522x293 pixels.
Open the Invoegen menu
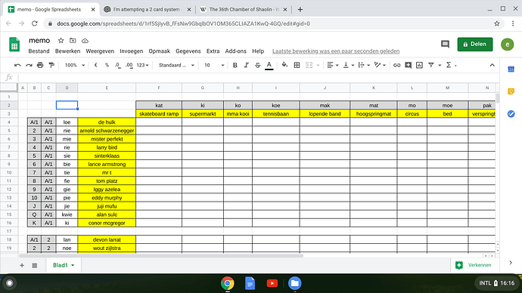coord(131,51)
